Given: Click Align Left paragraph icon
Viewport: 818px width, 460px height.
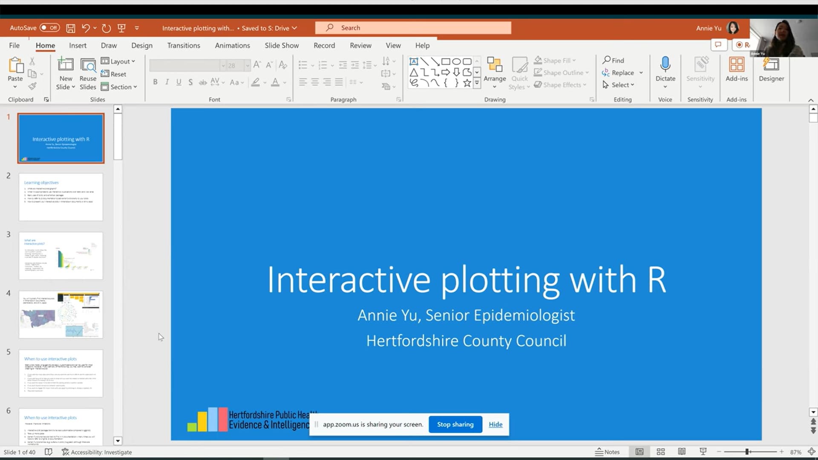Looking at the screenshot, I should (303, 82).
